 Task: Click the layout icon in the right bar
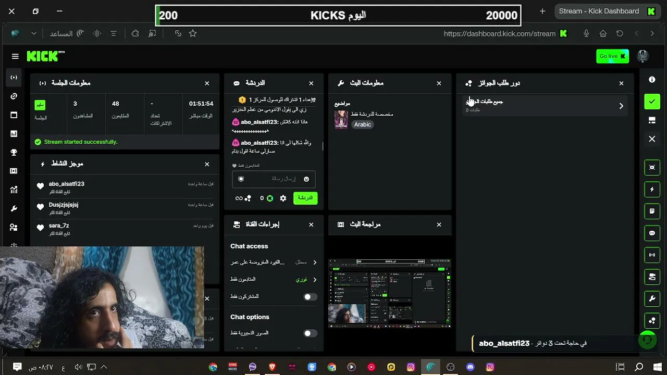(652, 120)
